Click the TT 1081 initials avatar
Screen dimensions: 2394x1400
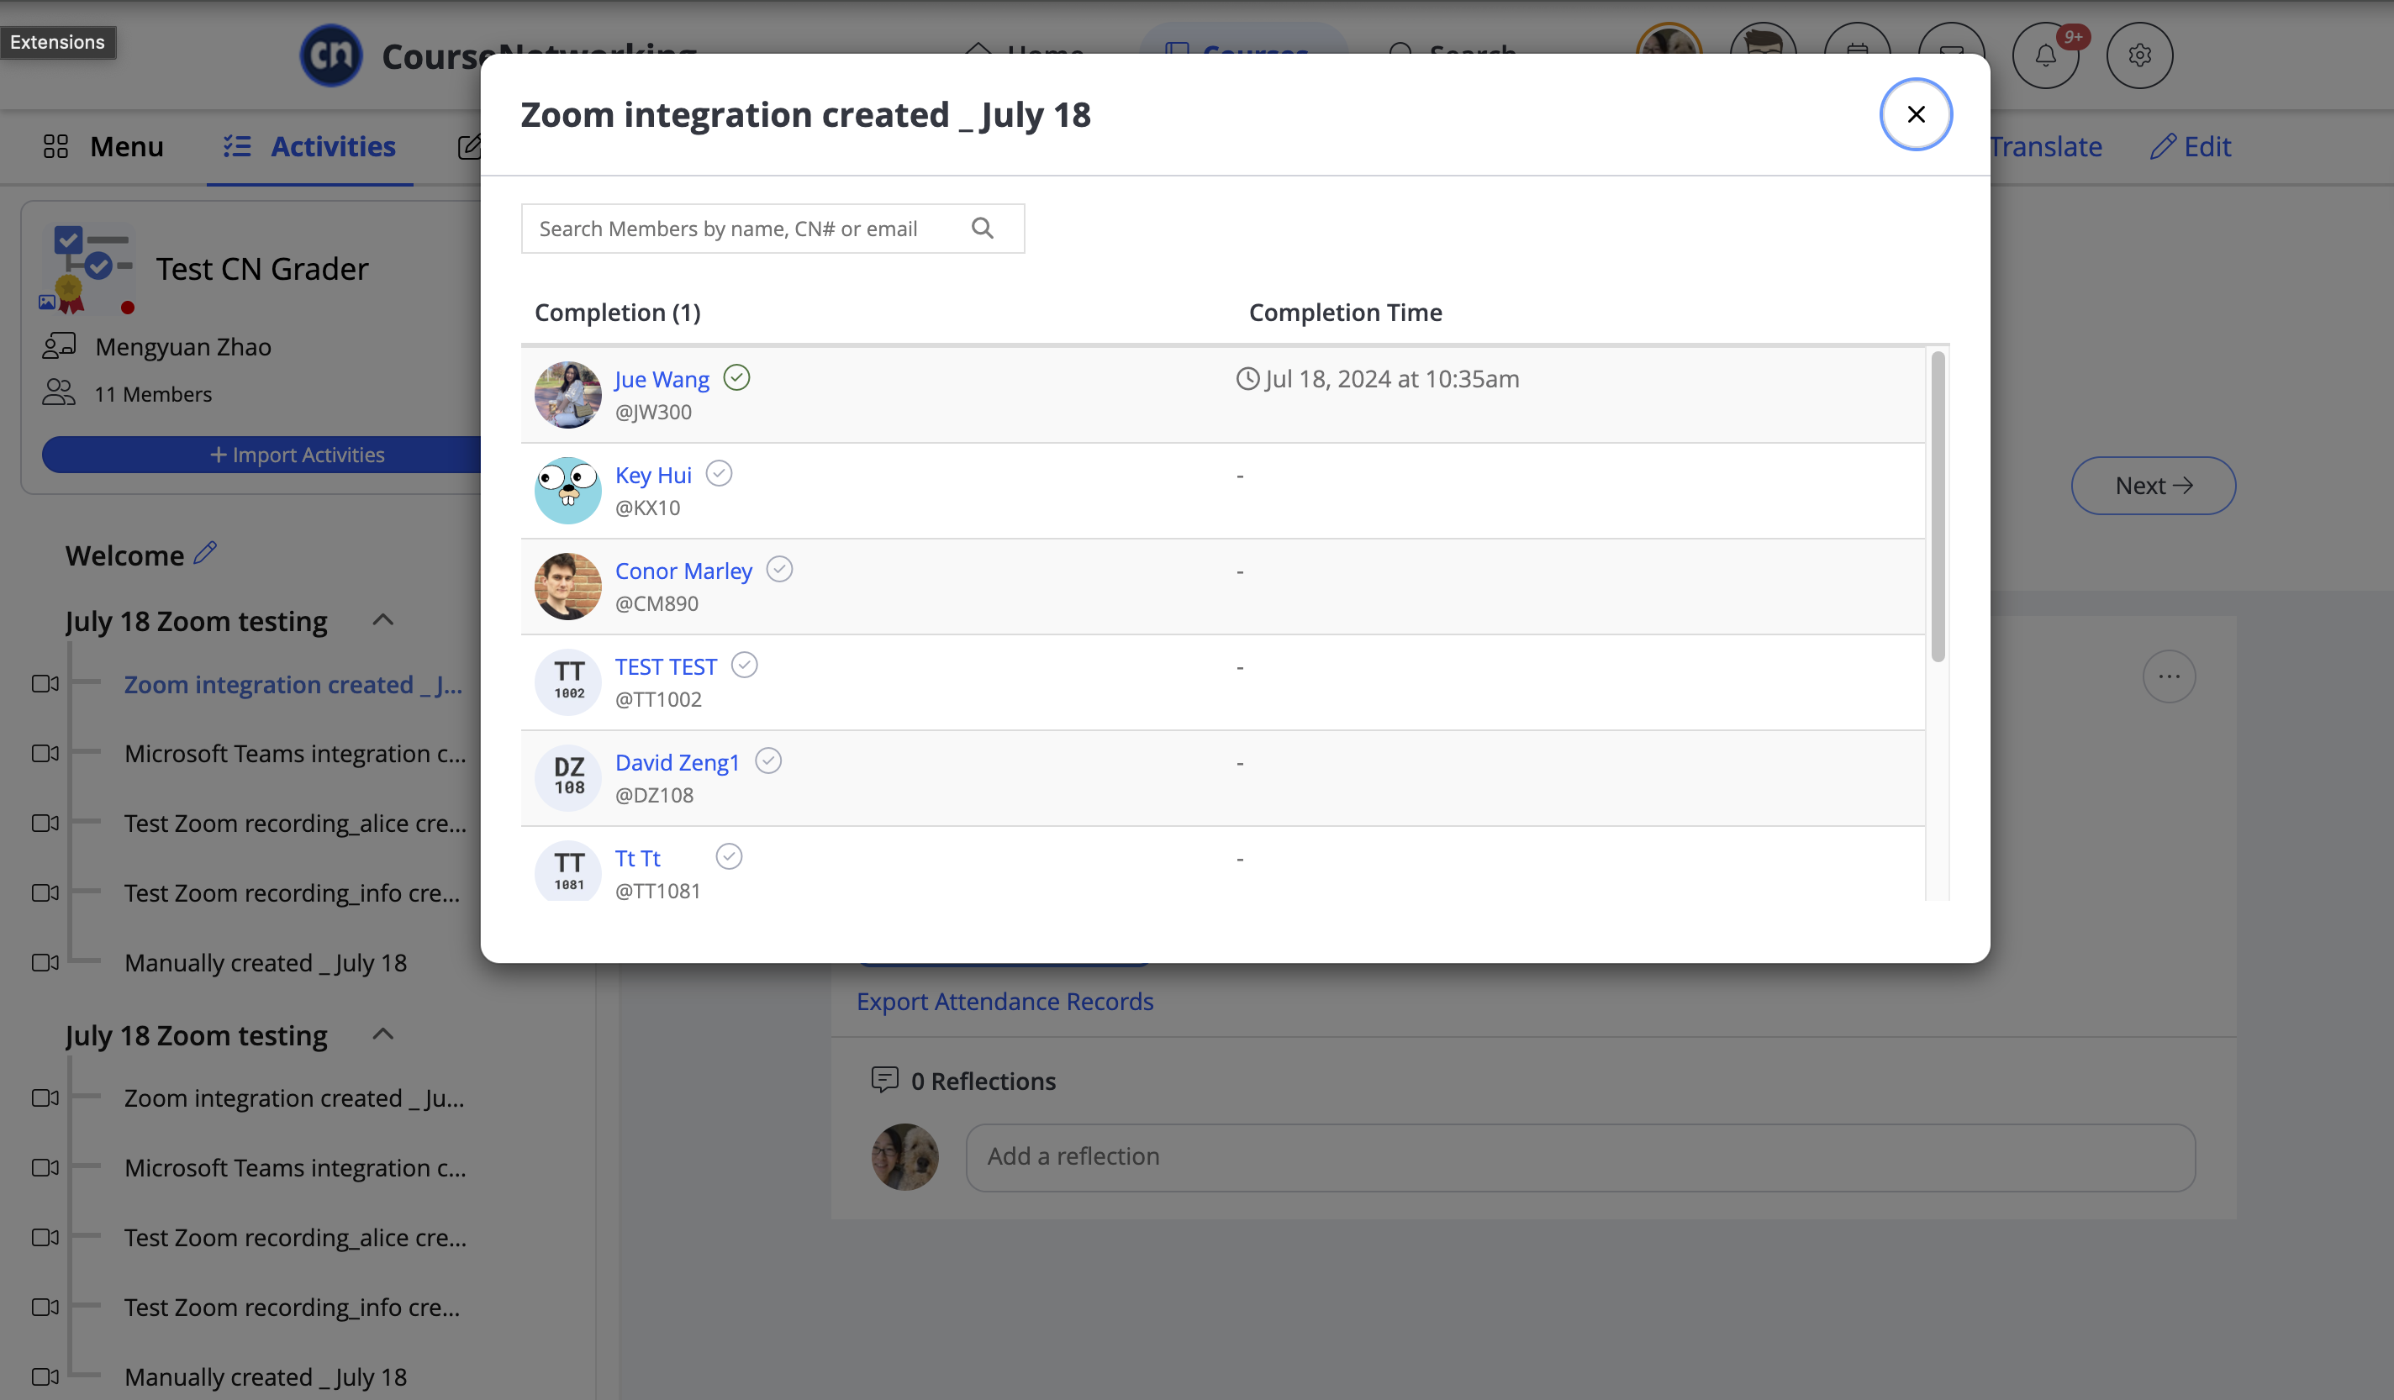coord(568,871)
